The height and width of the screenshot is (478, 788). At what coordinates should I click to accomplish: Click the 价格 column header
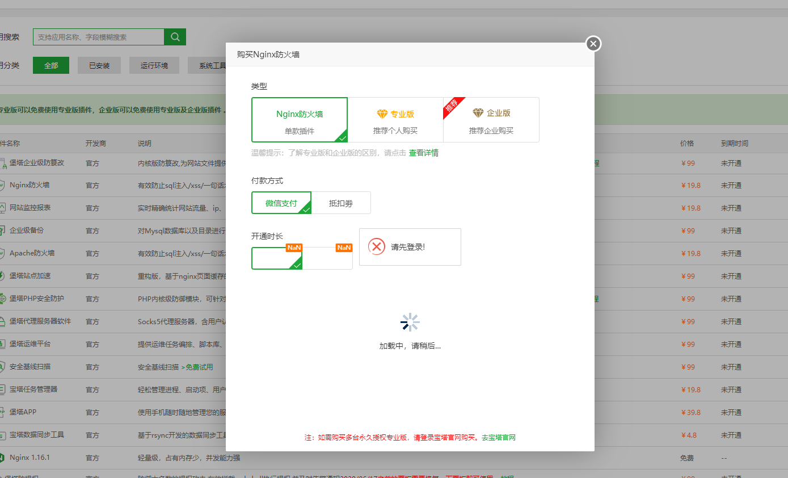[687, 144]
